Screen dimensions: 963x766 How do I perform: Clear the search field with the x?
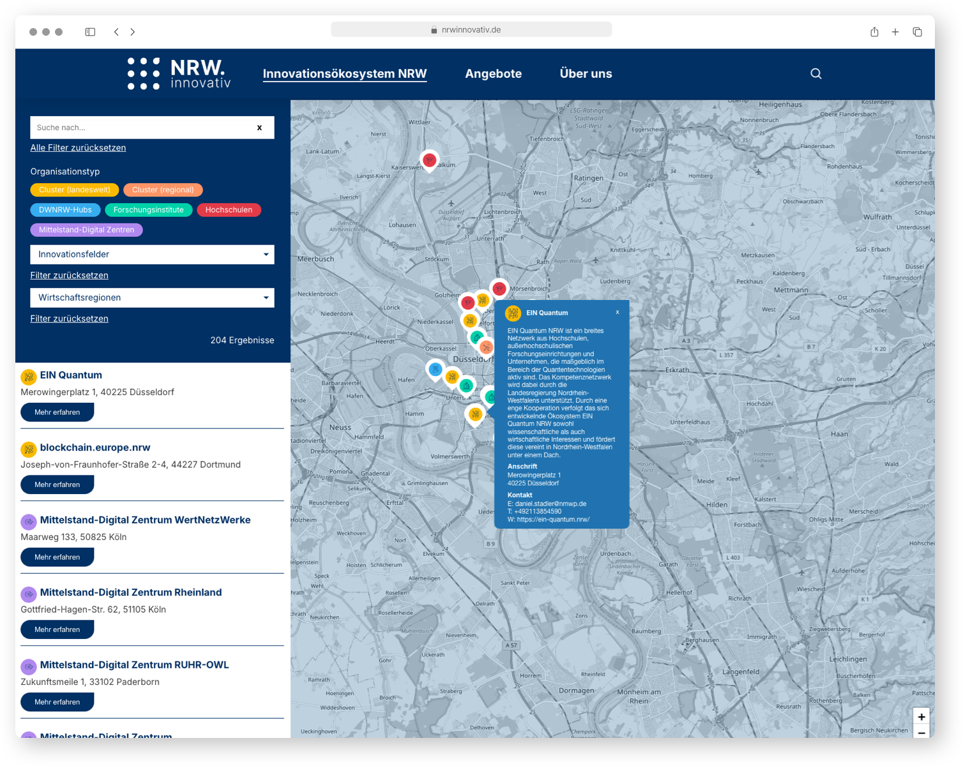(259, 128)
